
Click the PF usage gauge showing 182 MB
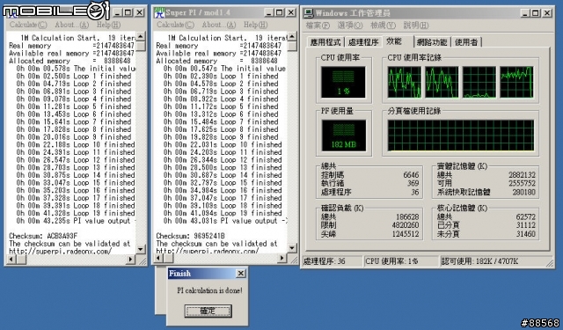pos(344,136)
